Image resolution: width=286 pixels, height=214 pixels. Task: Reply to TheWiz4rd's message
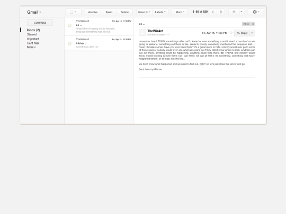[242, 33]
